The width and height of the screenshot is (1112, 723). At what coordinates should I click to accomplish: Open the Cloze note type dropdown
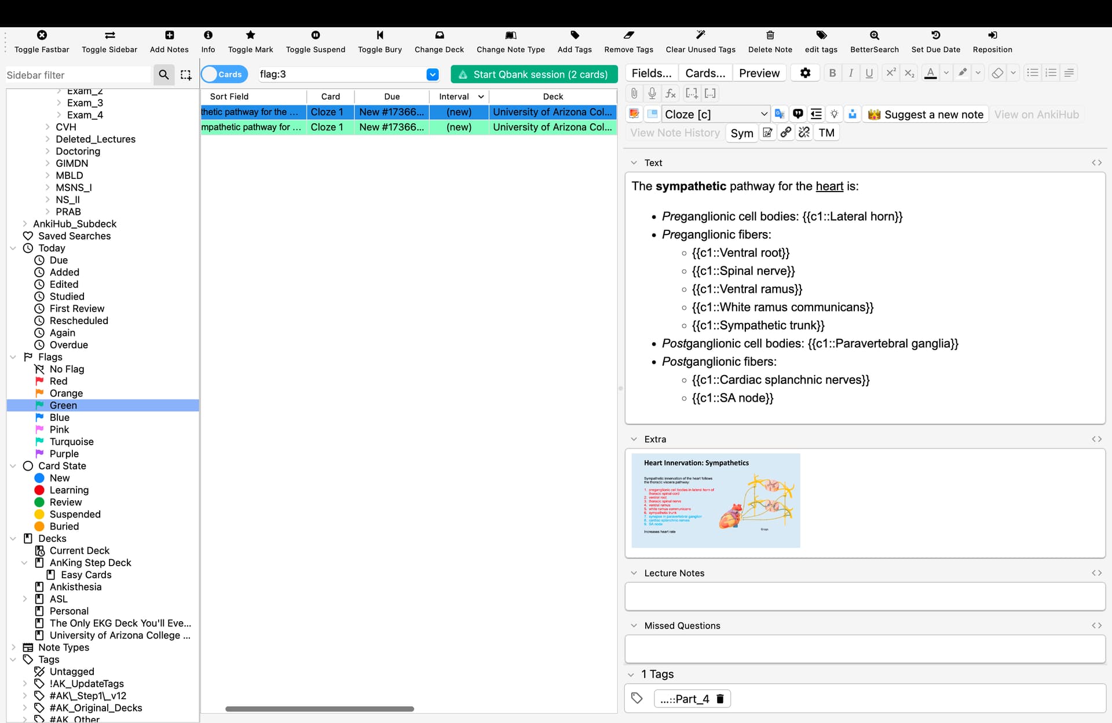715,114
